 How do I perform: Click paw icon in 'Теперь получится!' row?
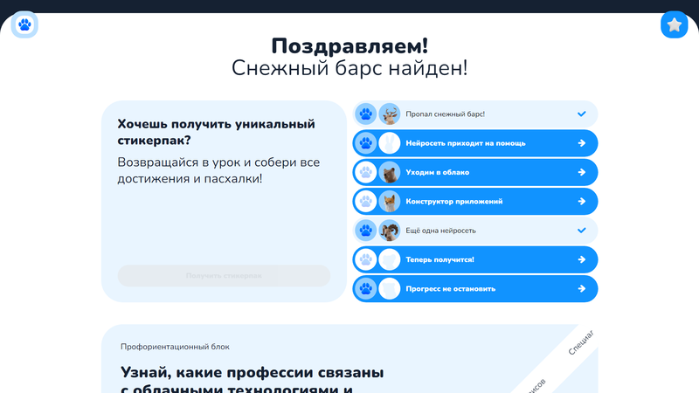click(365, 259)
